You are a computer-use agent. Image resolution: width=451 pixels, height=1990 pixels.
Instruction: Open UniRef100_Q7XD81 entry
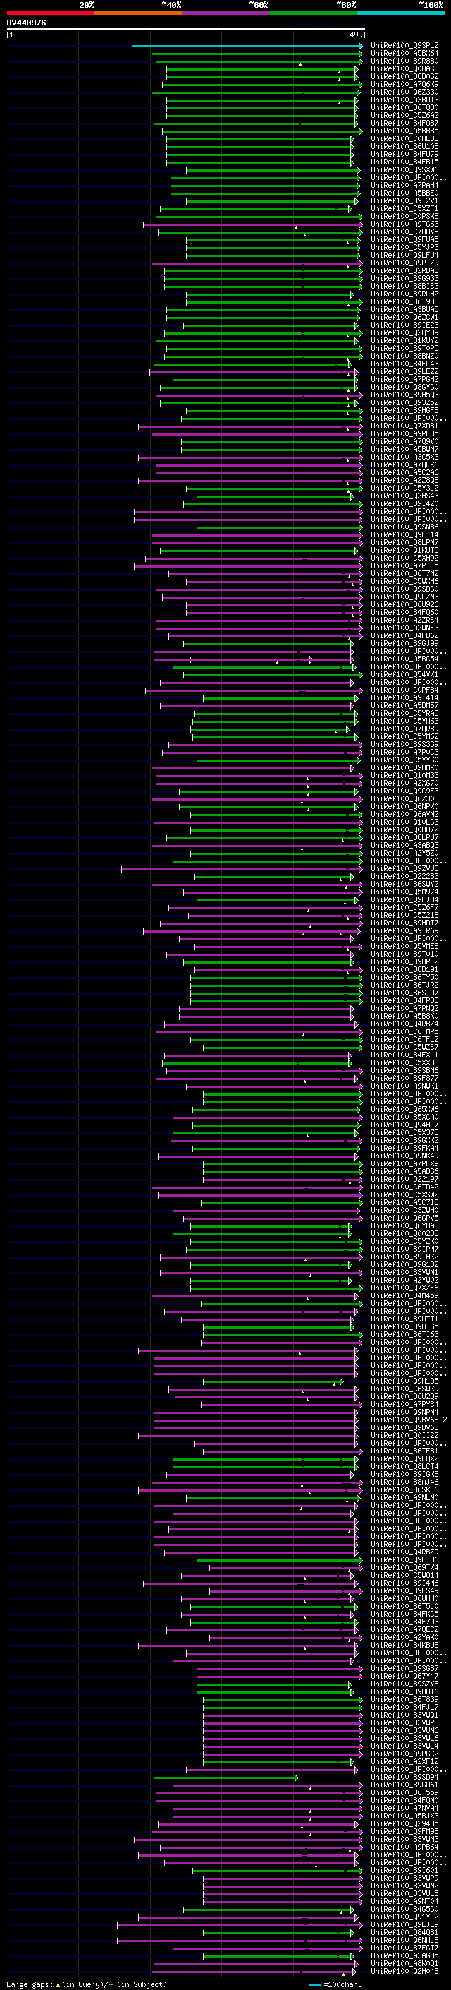(404, 426)
